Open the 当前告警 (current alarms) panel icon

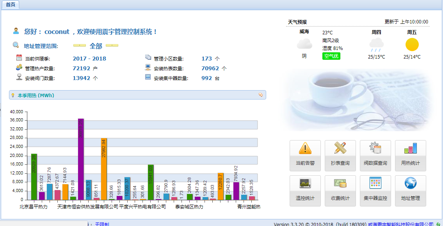[305, 155]
